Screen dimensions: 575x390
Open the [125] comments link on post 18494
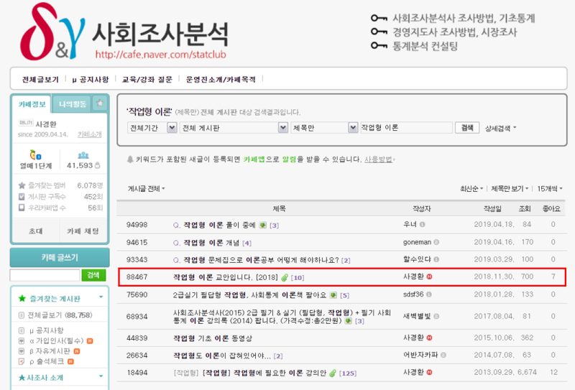pyautogui.click(x=348, y=373)
